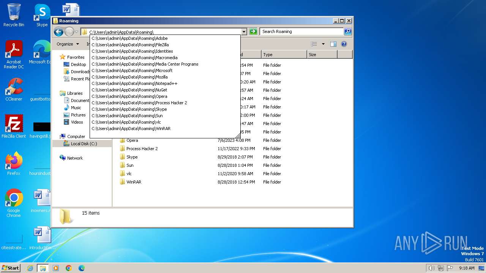Open Recycle Bin desktop icon
This screenshot has width=486, height=273.
(14, 15)
